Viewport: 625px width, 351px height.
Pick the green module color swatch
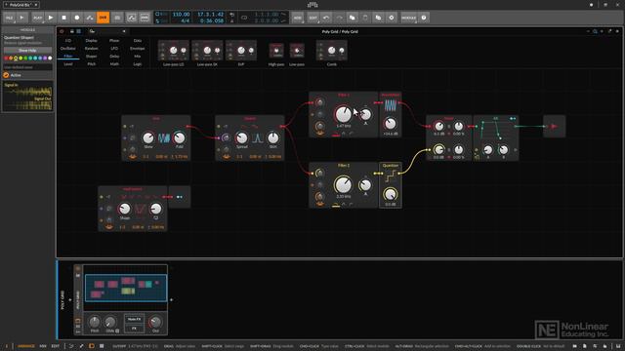coord(25,58)
